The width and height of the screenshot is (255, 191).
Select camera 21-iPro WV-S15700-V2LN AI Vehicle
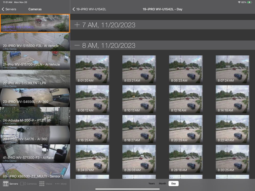coord(35,60)
